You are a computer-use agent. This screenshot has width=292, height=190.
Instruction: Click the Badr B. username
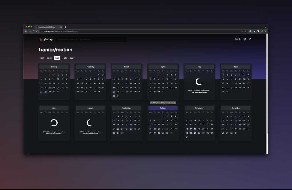(x=238, y=39)
